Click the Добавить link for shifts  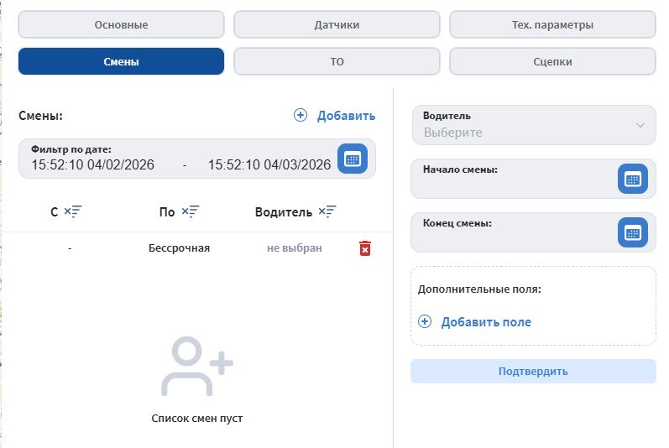[x=346, y=116]
